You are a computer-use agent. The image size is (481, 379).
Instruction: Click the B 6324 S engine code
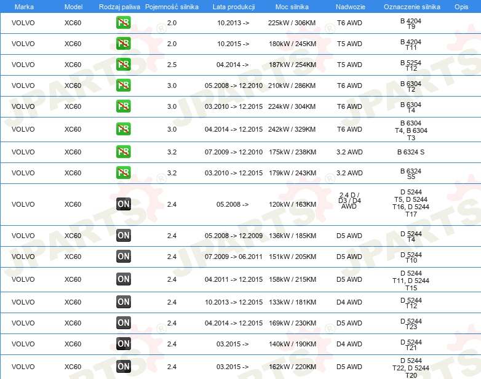[x=411, y=152]
